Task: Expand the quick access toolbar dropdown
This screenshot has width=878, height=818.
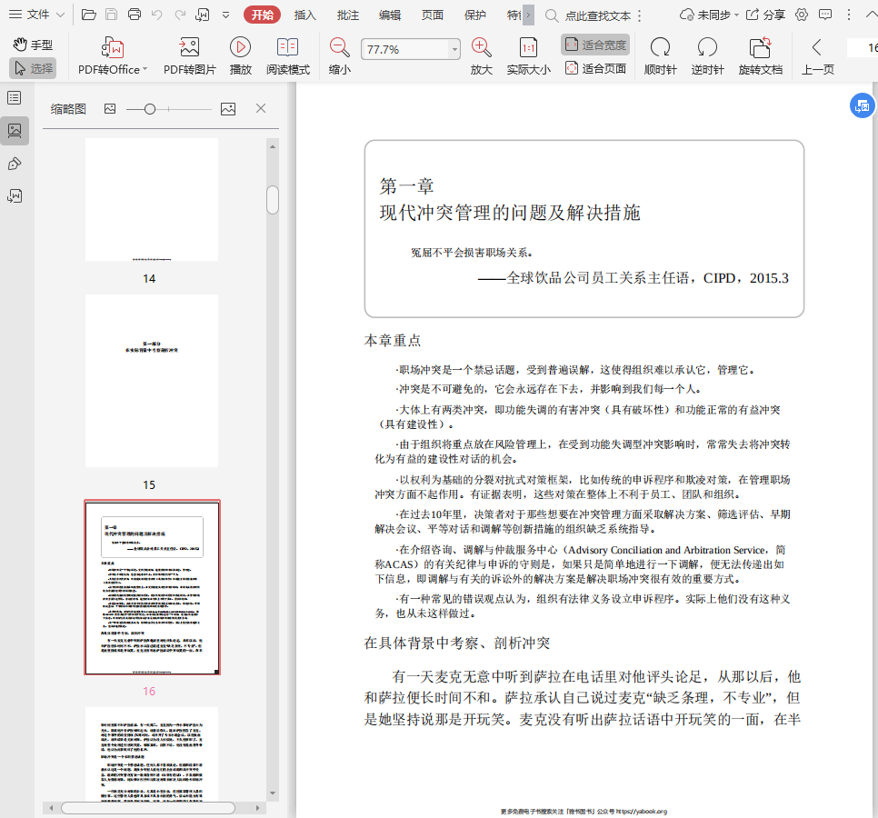Action: tap(225, 15)
